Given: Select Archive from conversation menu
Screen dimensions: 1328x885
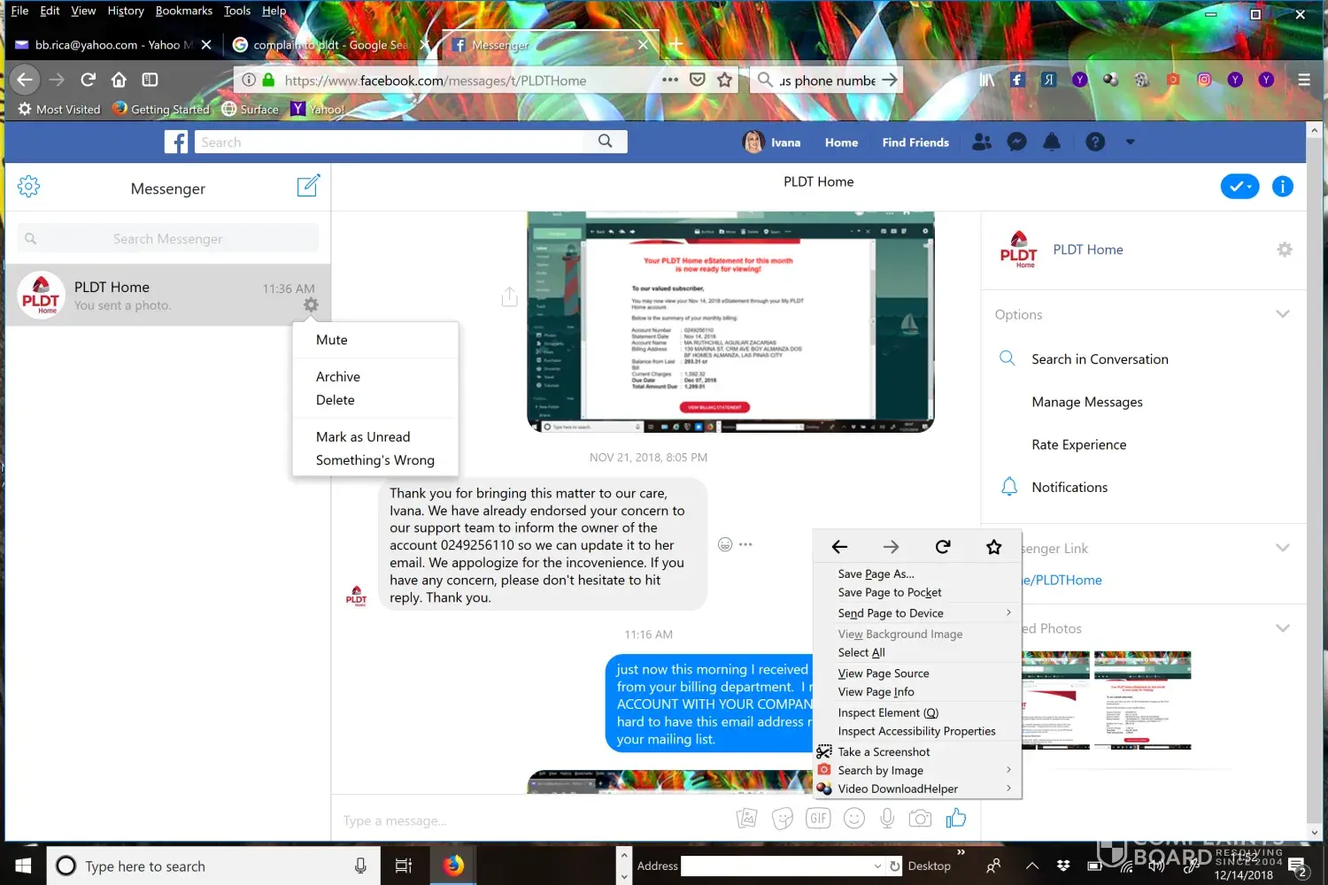Looking at the screenshot, I should click(x=338, y=377).
